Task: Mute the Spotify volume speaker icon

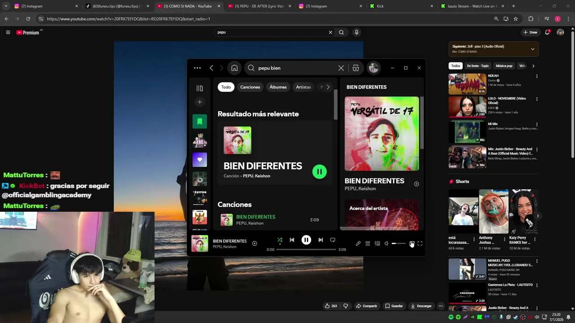Action: (x=386, y=244)
